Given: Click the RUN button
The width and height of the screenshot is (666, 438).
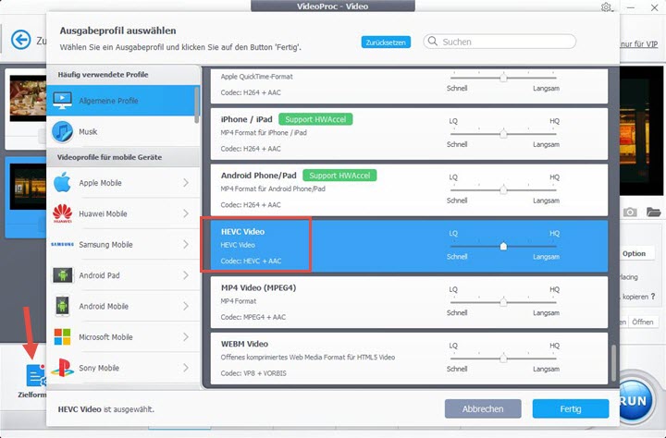Looking at the screenshot, I should tap(635, 401).
